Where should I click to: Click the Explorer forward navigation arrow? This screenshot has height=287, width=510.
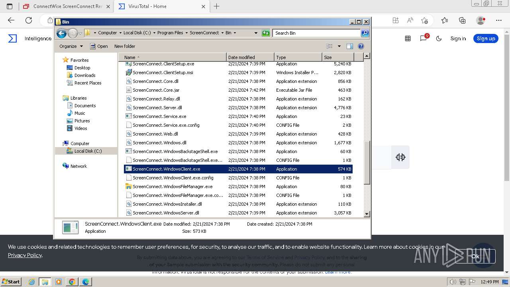pos(73,33)
